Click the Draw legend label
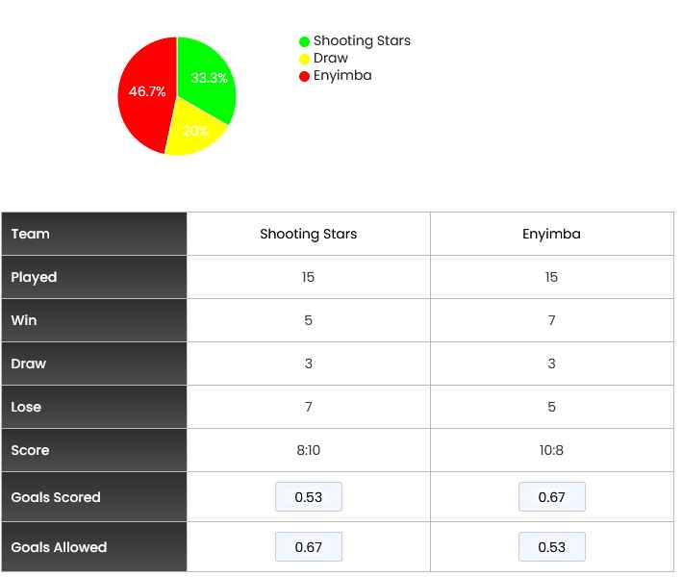Screen dimensions: 682x577 coord(331,59)
